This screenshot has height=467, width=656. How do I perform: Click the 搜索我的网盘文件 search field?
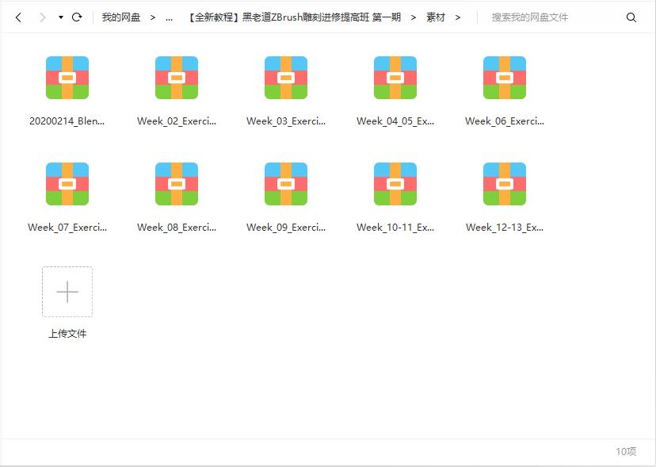pos(551,17)
